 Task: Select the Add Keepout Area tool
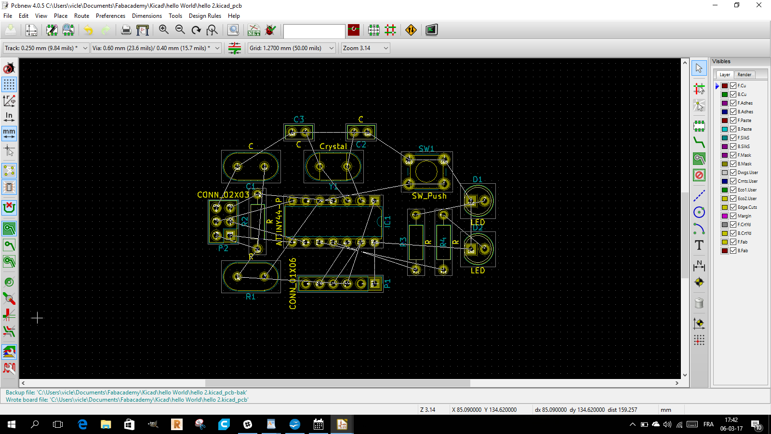(x=699, y=175)
